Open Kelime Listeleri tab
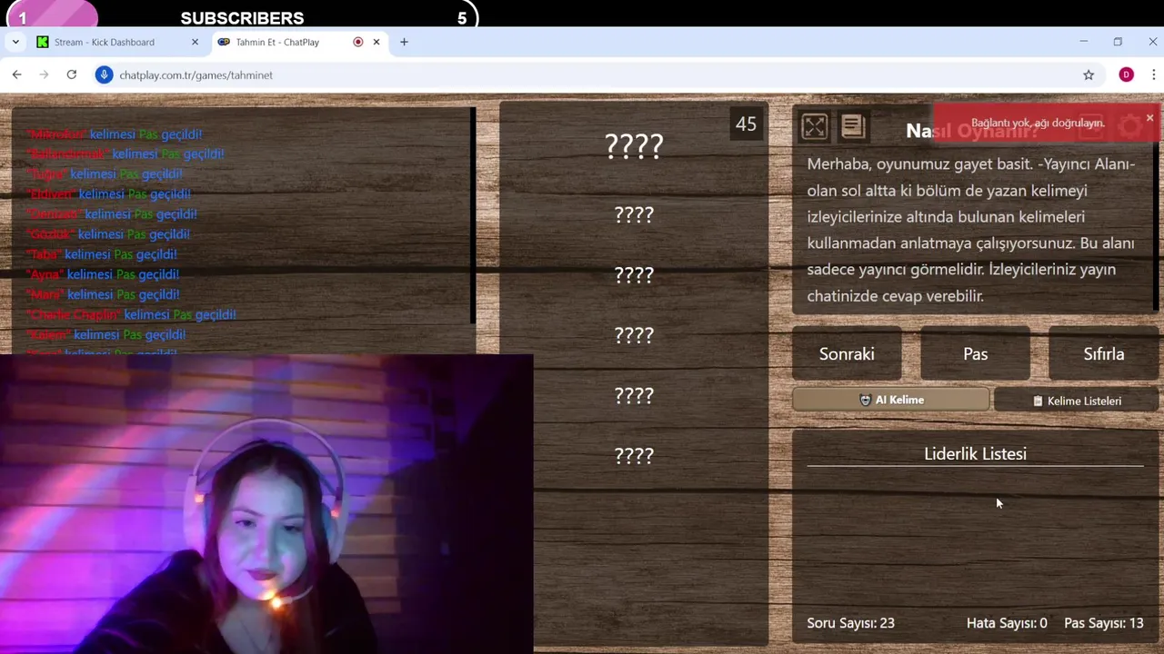Screen dimensions: 1164x654 [x=1077, y=401]
